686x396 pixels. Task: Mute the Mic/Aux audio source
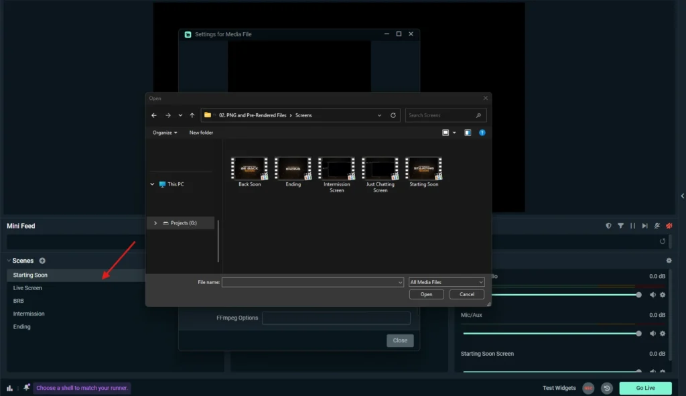[x=653, y=333]
